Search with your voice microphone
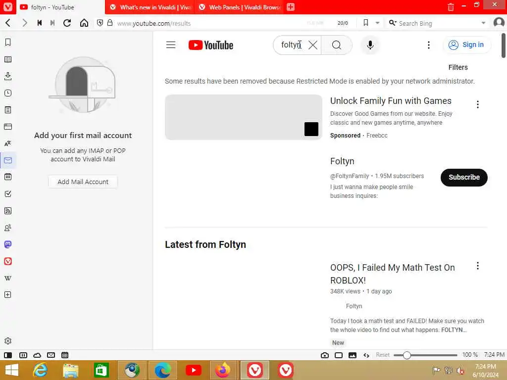The image size is (507, 380). click(370, 45)
